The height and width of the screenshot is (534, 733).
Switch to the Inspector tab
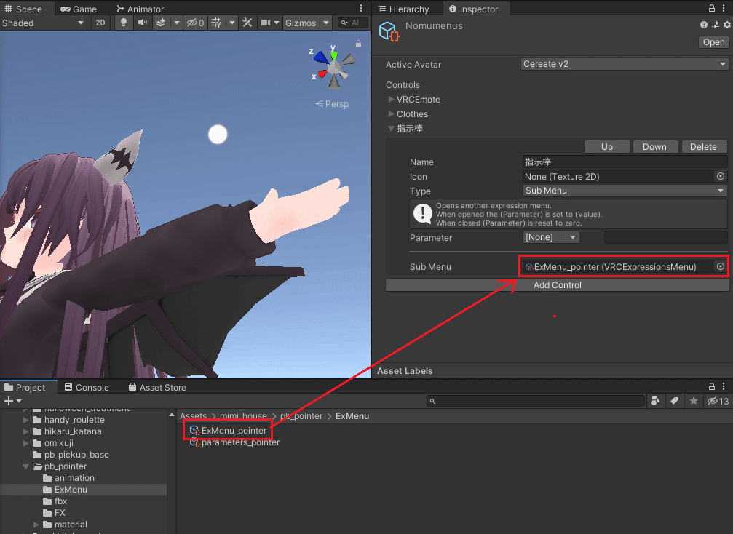pos(474,9)
